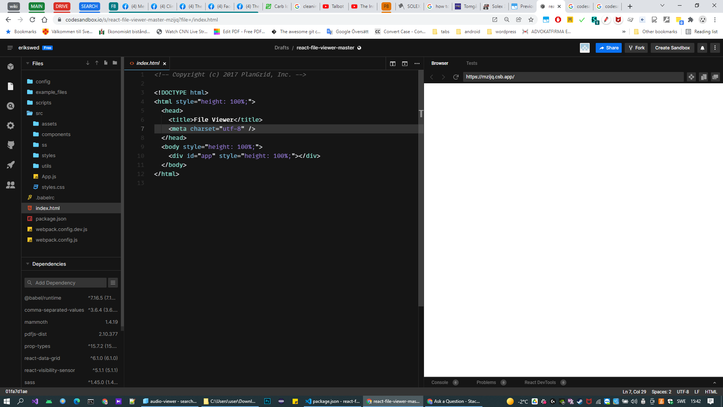Open the editor's more actions ellipsis menu
This screenshot has height=407, width=723.
(x=417, y=63)
